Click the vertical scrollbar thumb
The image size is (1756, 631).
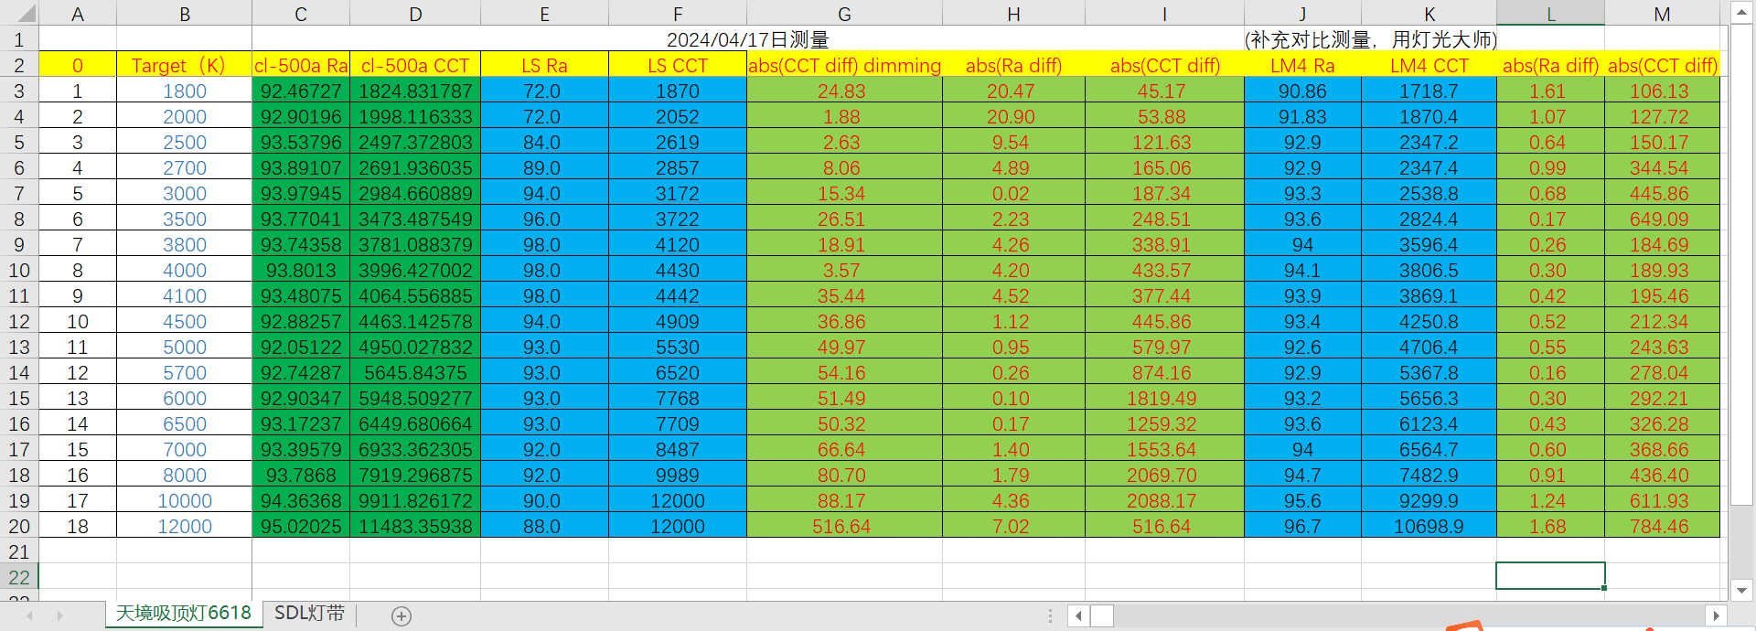pos(1741,265)
